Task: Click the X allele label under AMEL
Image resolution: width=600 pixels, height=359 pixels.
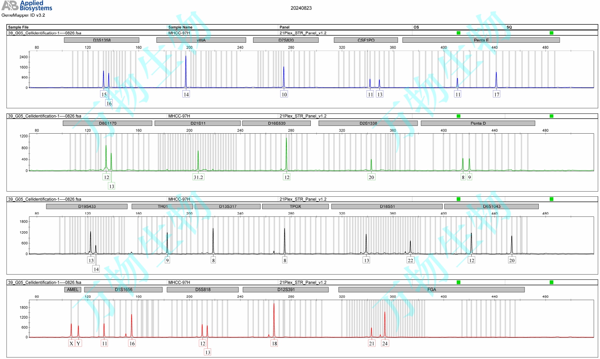Action: tap(71, 343)
